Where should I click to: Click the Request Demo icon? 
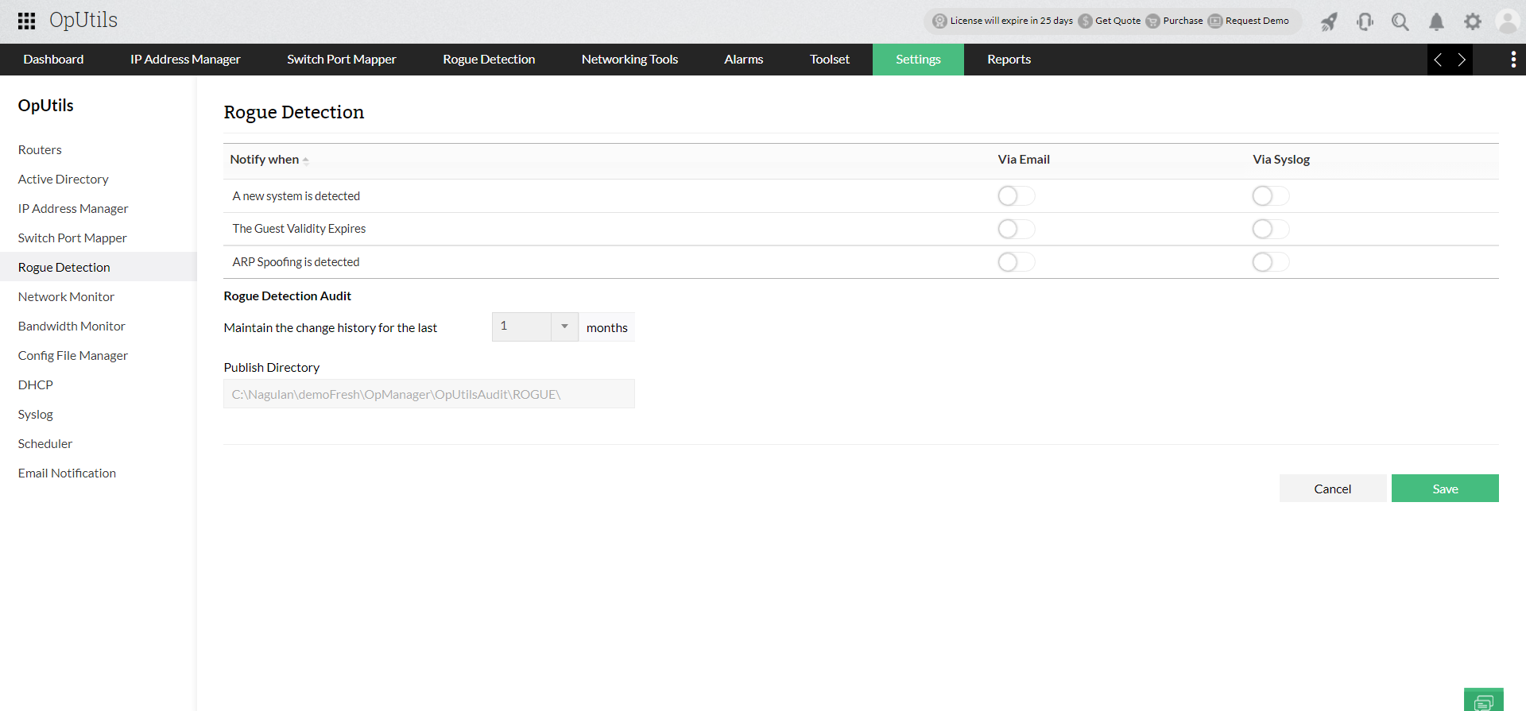pyautogui.click(x=1215, y=21)
